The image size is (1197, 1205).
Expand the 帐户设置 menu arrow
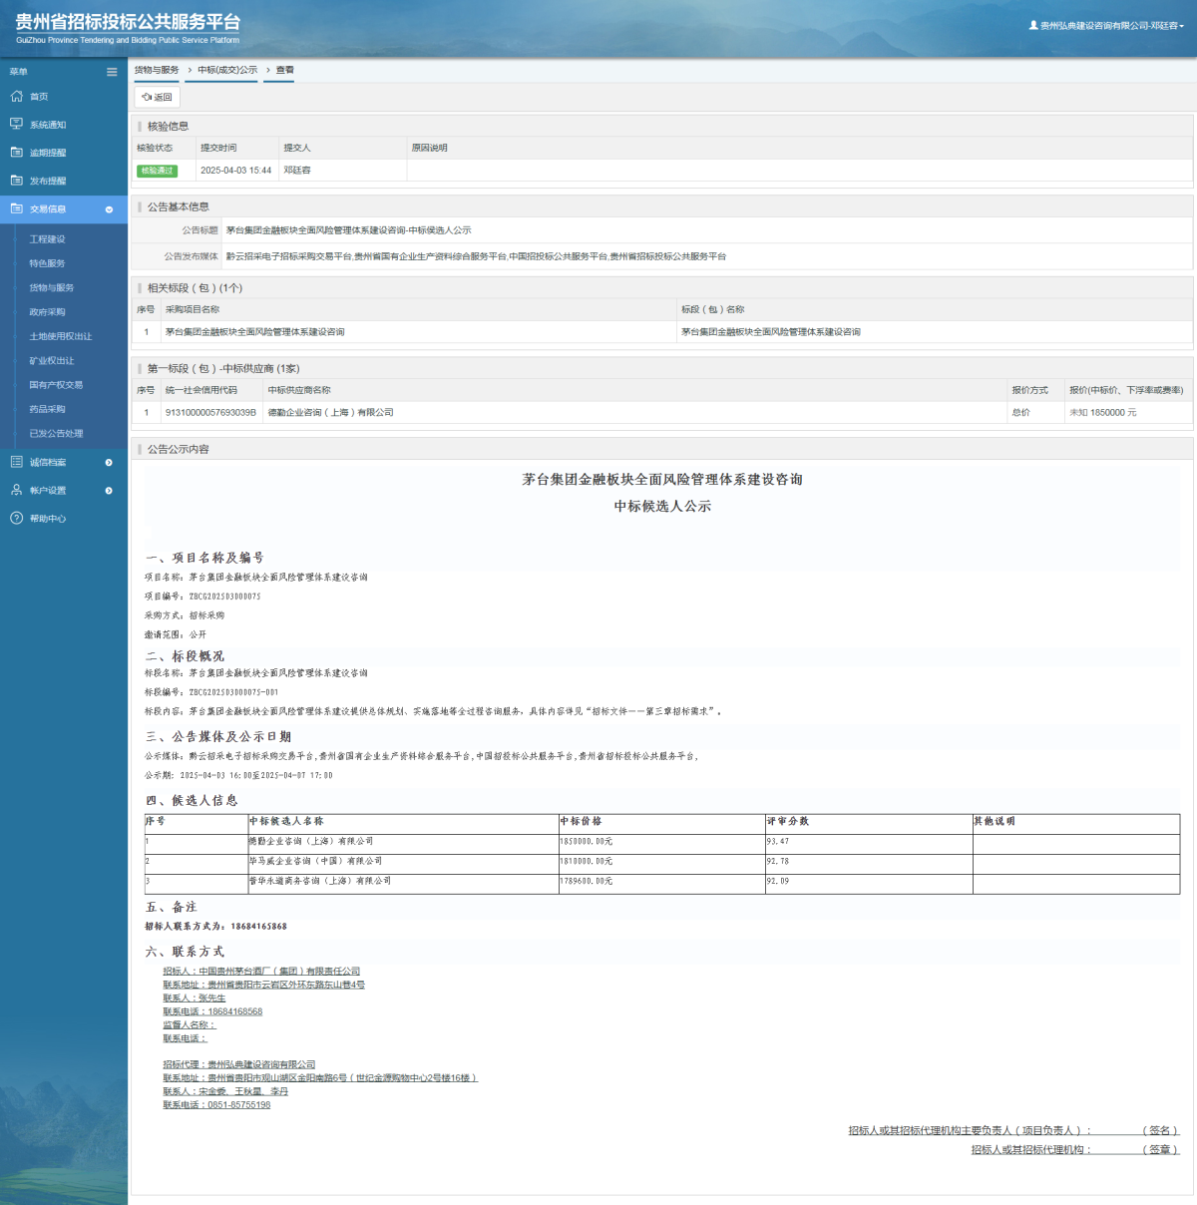click(x=109, y=490)
